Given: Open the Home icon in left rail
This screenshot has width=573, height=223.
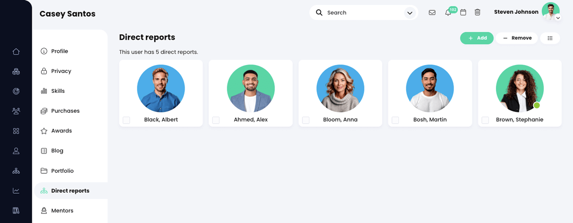Looking at the screenshot, I should [16, 52].
